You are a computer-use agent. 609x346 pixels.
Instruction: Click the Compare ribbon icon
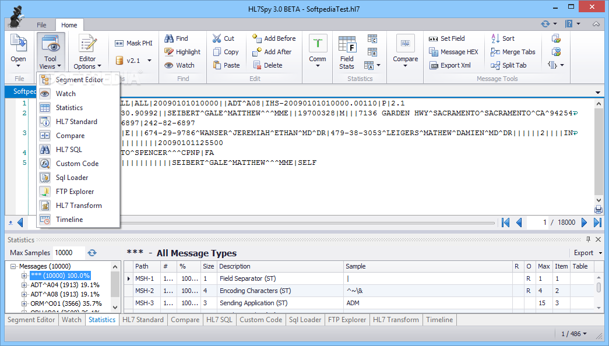406,44
